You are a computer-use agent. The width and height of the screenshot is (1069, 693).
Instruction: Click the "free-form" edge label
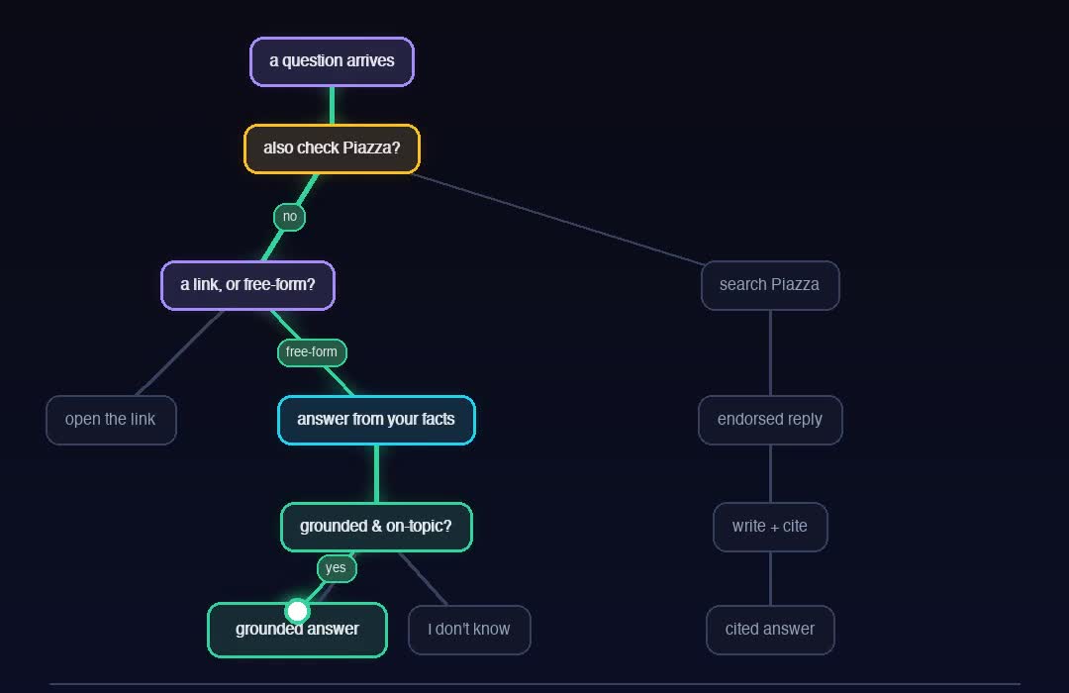(x=312, y=352)
